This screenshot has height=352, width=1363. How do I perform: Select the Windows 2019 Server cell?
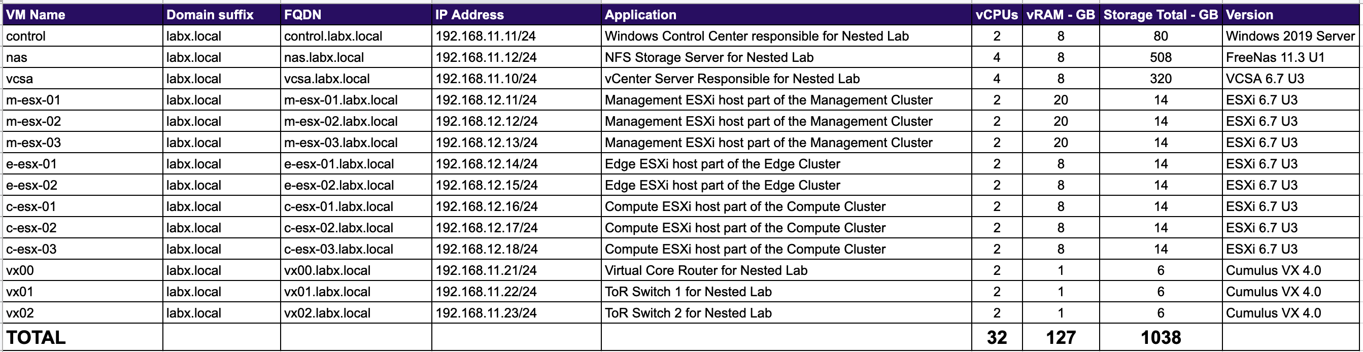click(x=1290, y=37)
